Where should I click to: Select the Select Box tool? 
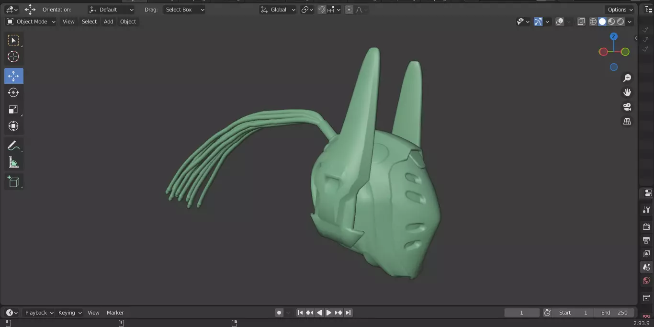pos(13,40)
